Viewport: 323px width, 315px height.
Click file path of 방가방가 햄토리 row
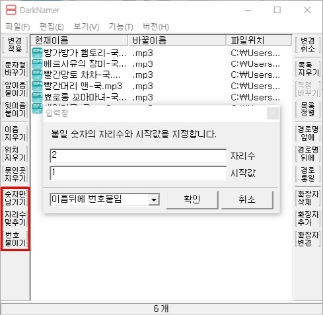[256, 53]
